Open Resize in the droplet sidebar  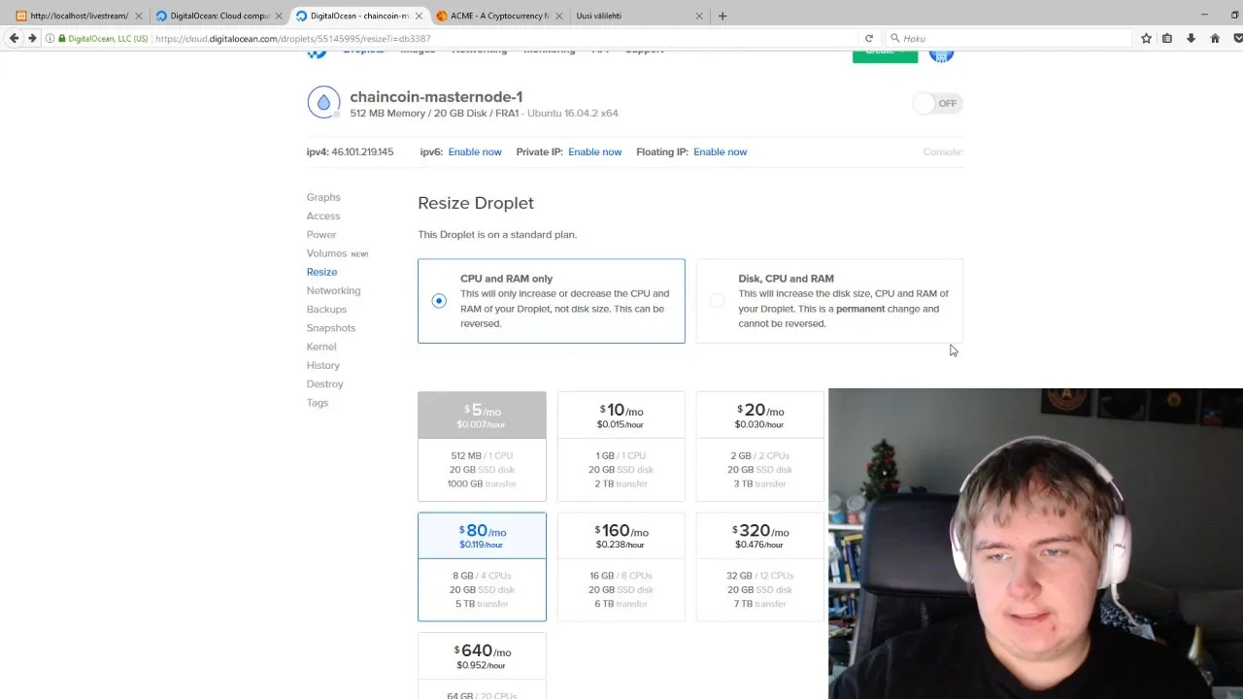[x=321, y=272]
